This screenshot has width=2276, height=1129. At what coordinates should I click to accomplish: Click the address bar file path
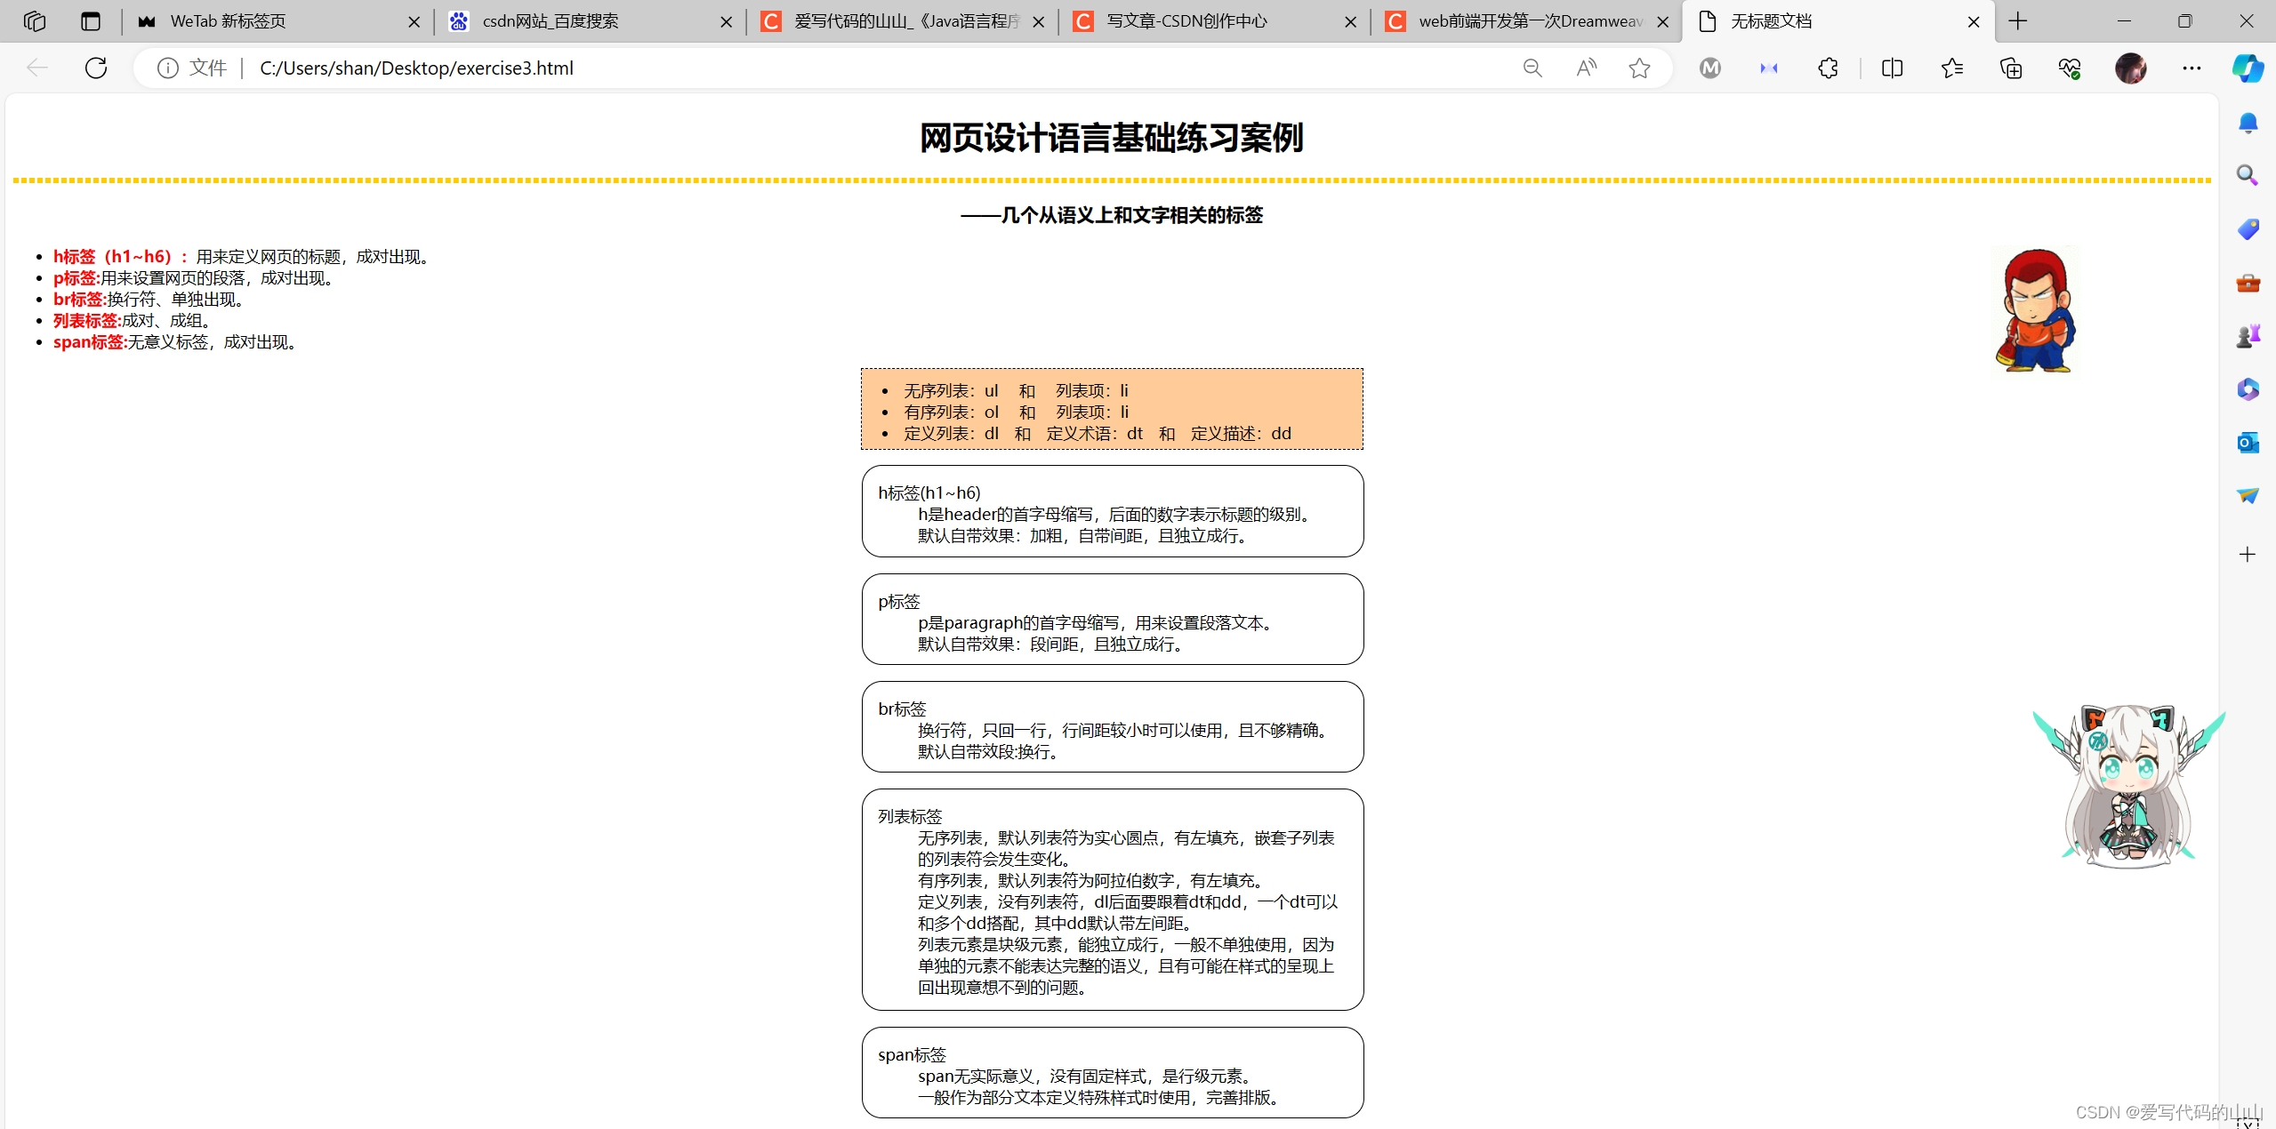[x=416, y=68]
